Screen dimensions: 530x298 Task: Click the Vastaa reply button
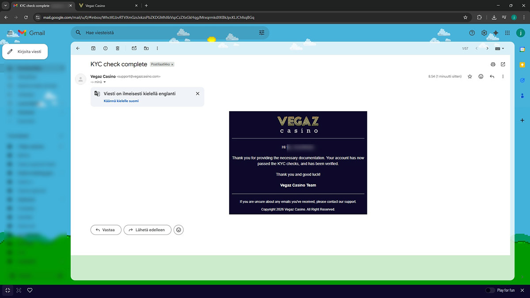click(106, 230)
